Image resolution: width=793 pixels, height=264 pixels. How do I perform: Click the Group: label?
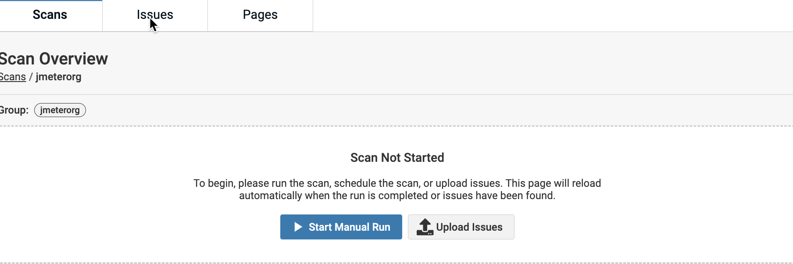14,110
